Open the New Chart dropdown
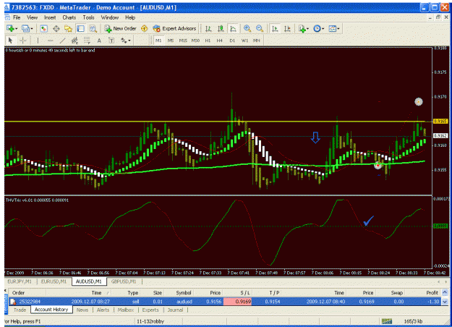The height and width of the screenshot is (327, 452). pyautogui.click(x=12, y=28)
